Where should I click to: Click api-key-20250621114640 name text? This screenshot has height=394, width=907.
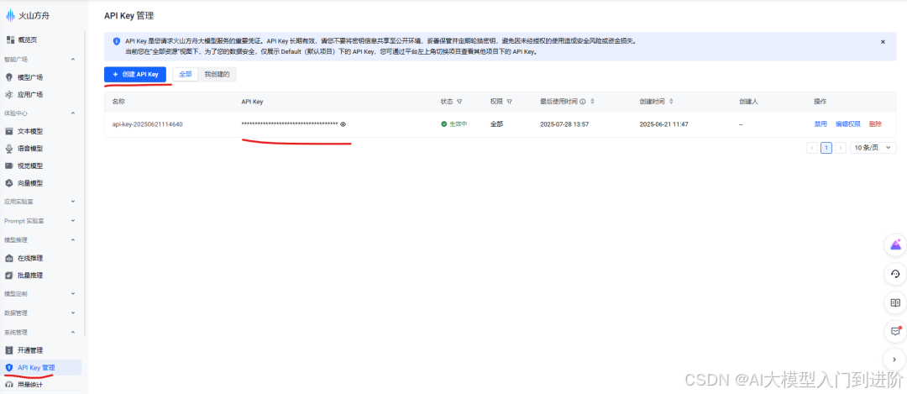tap(148, 124)
